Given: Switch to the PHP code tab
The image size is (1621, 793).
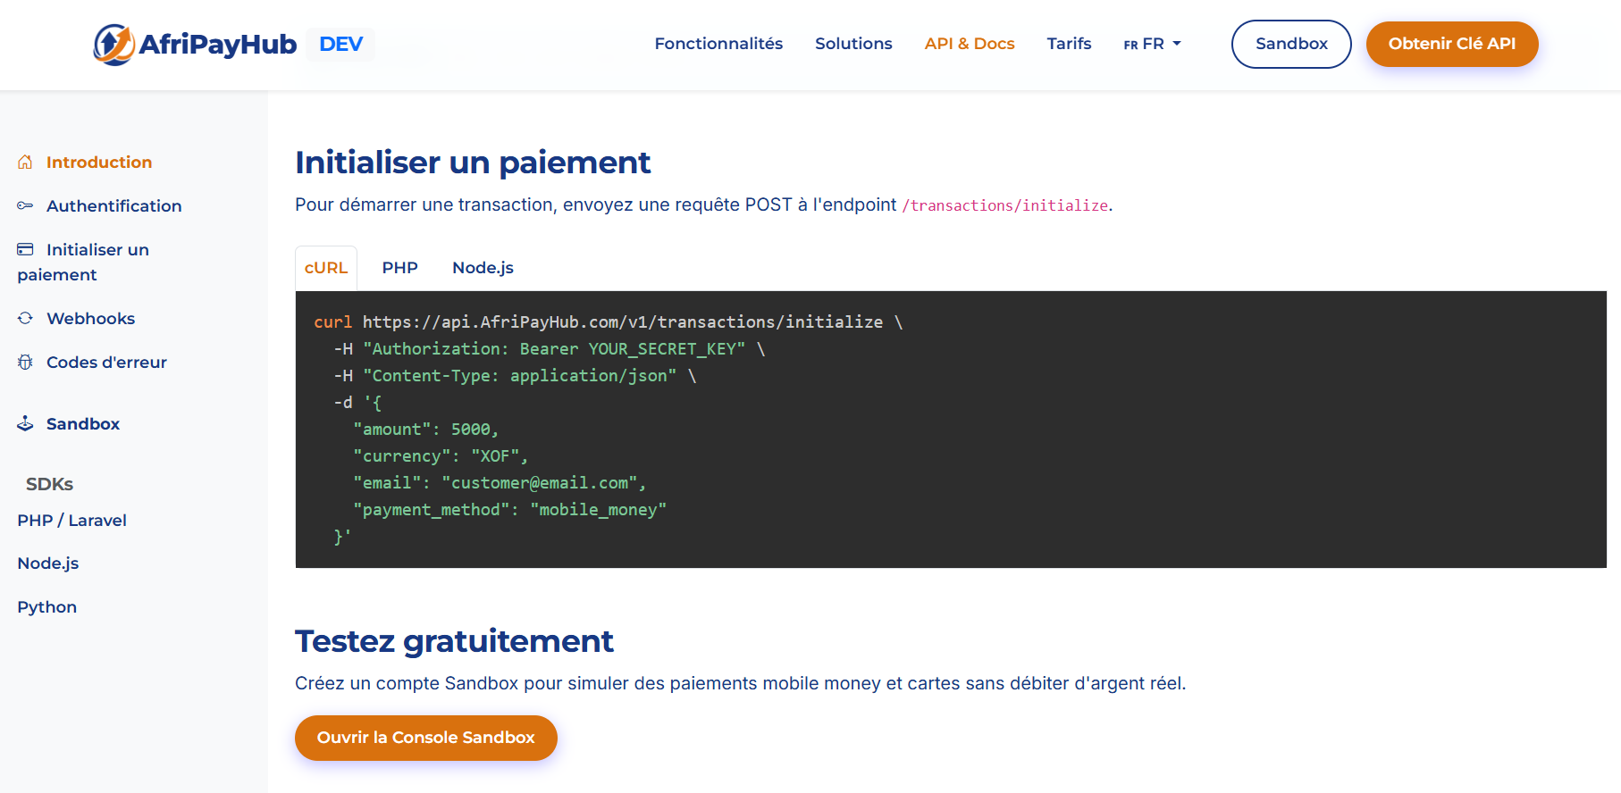Looking at the screenshot, I should coord(399,267).
